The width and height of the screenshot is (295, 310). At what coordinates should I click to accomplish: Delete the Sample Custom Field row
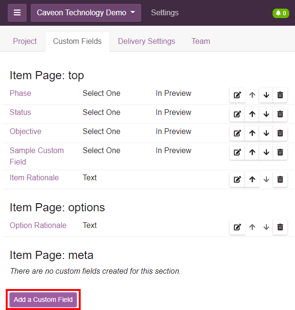coord(280,152)
